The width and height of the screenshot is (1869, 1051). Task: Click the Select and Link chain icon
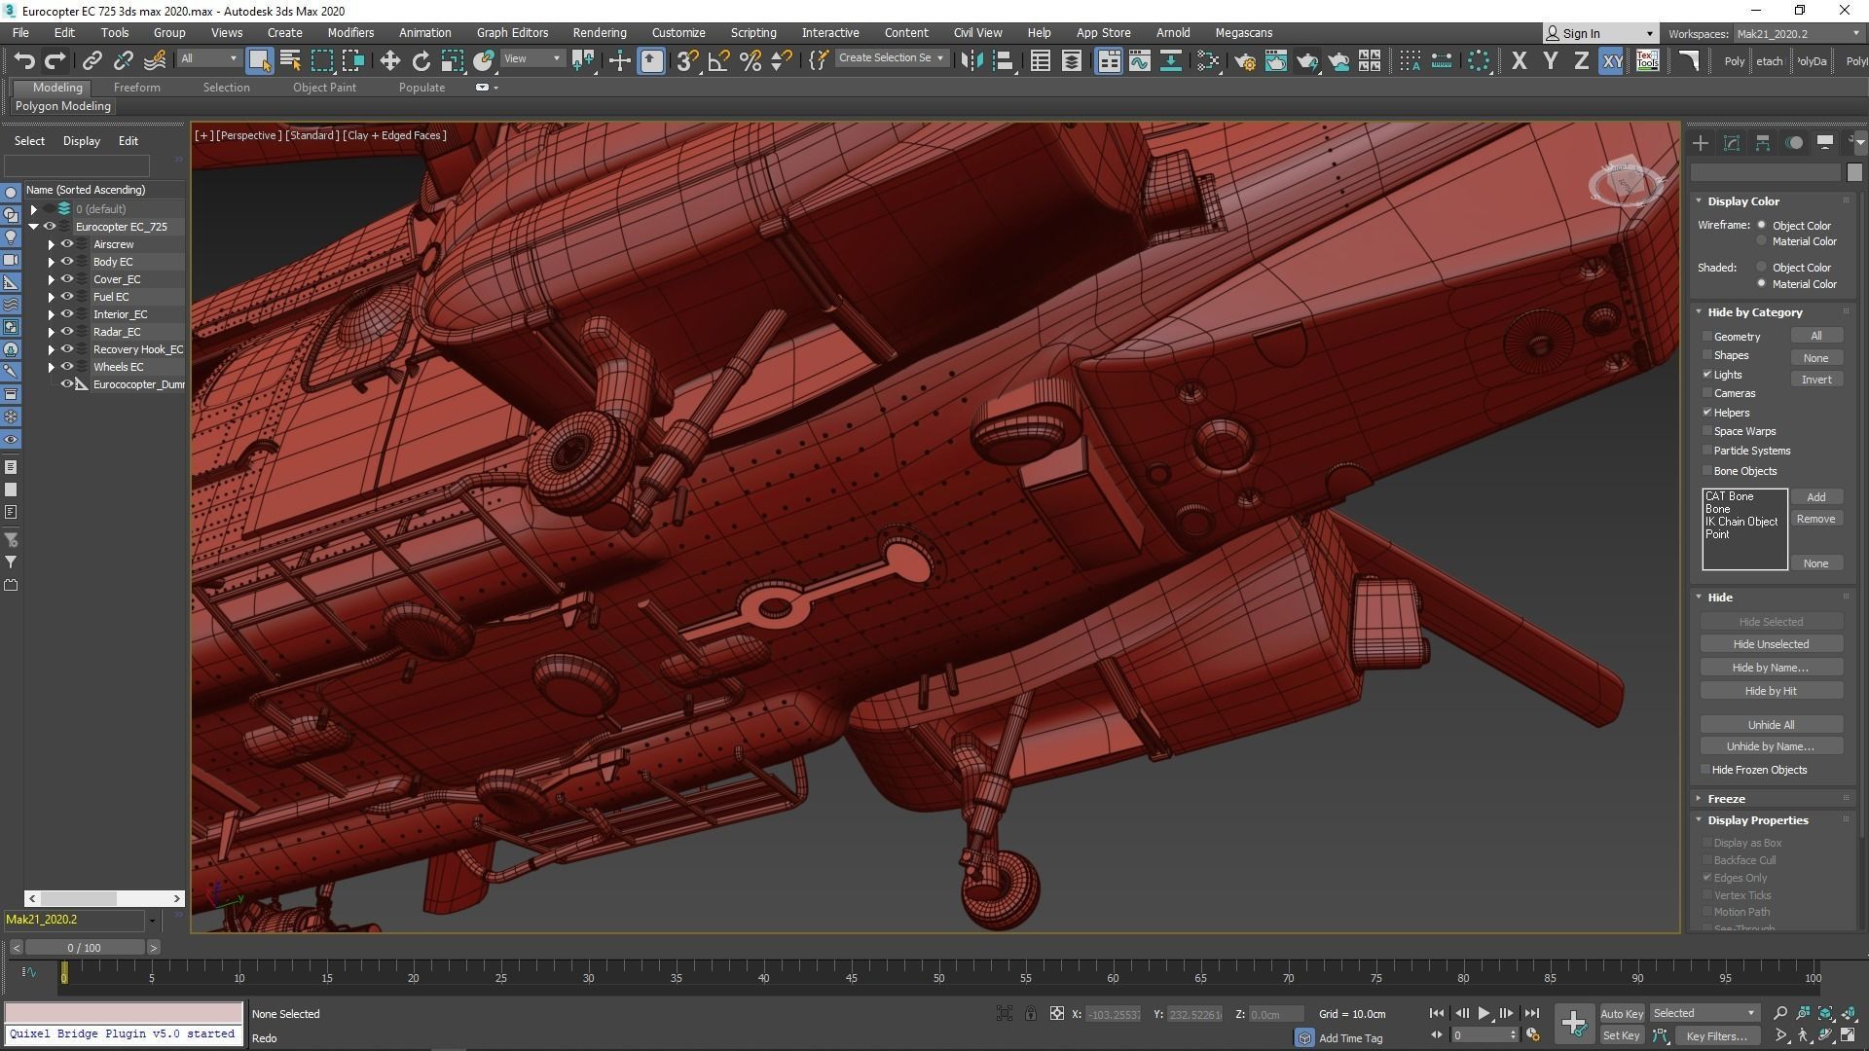point(92,61)
